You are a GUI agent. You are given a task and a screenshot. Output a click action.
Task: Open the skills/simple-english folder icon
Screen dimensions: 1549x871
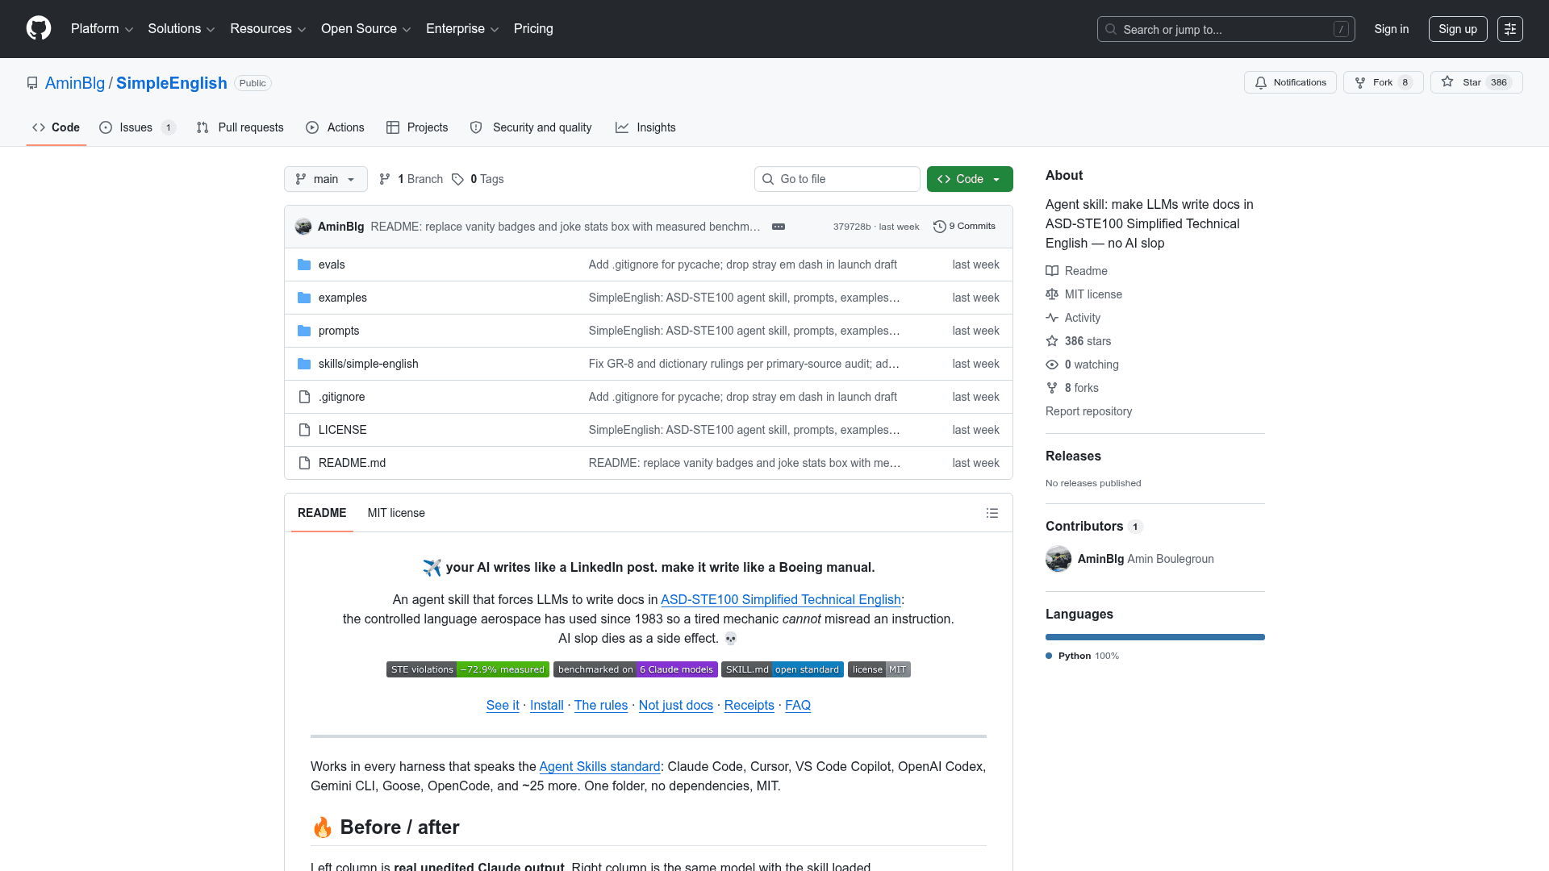click(x=304, y=364)
